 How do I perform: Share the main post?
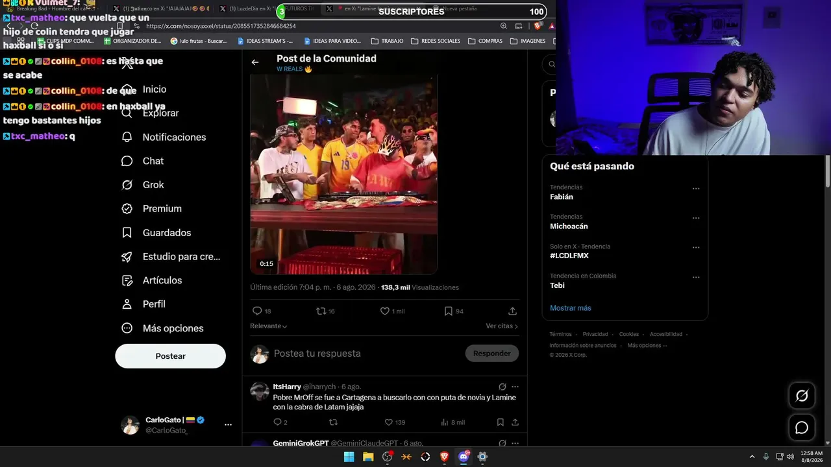coord(512,311)
